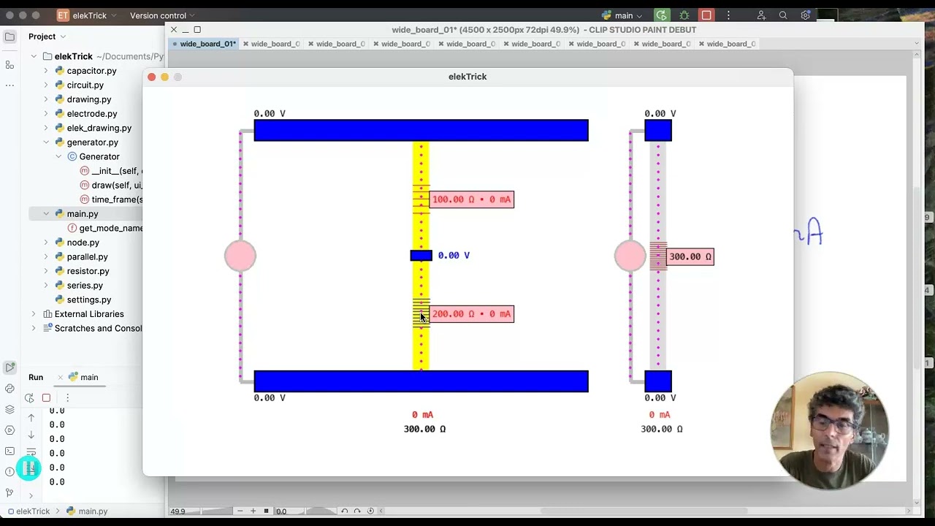The height and width of the screenshot is (526, 935).
Task: Open Version control dropdown
Action: coord(162,15)
